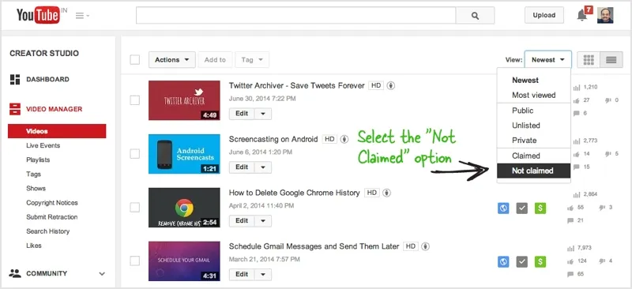Click microphone icon on Delete Chrome History video

(386, 193)
